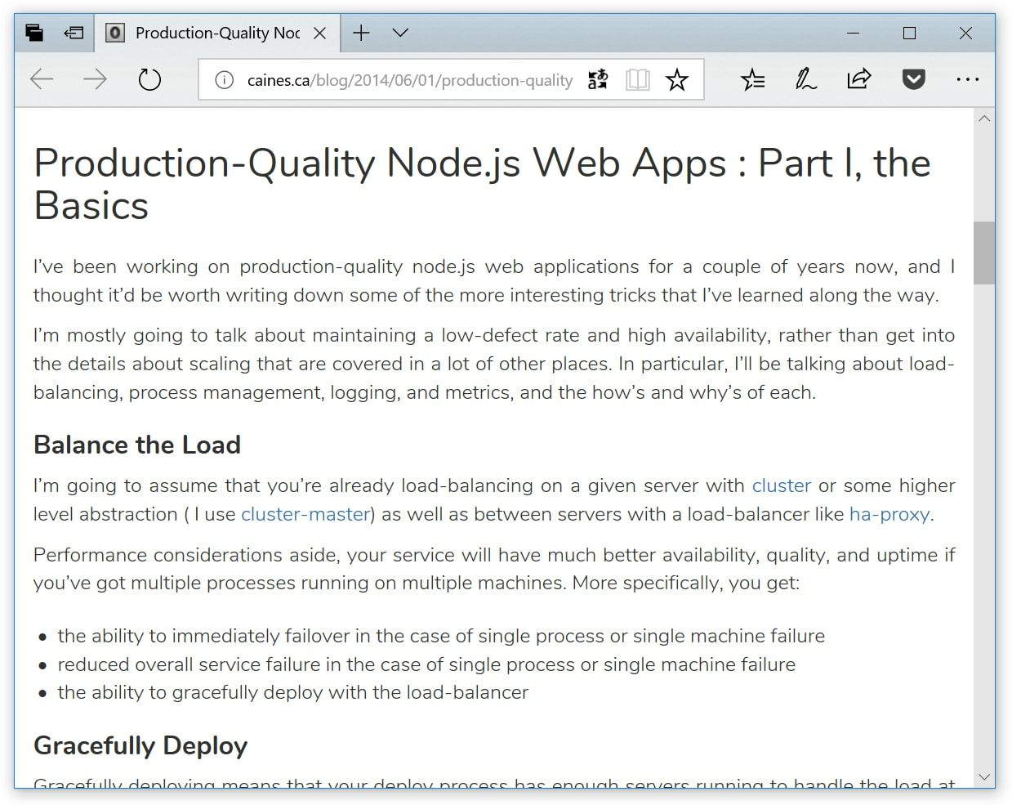
Task: Add page to favorites star
Action: (x=677, y=79)
